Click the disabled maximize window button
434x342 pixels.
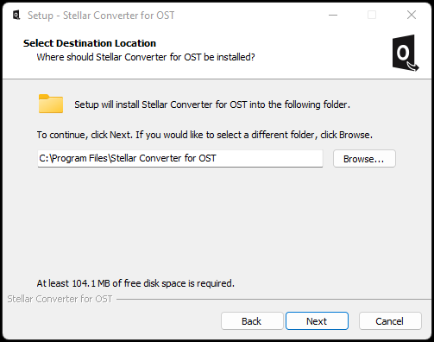(x=372, y=15)
